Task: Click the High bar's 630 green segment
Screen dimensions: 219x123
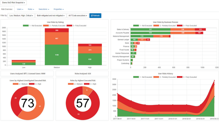Action: 90,59
